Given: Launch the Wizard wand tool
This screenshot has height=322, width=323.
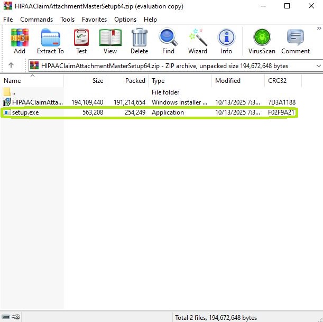Looking at the screenshot, I should click(198, 37).
